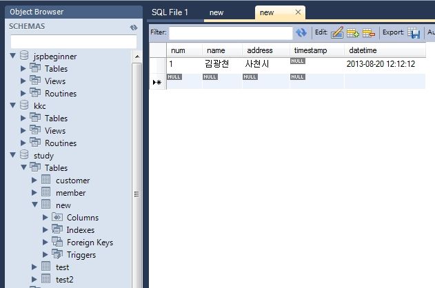Screen dimensions: 435x288
Task: Collapse the jspbeginner schema
Action: click(13, 55)
